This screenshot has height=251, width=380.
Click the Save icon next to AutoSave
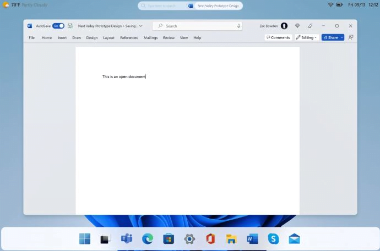(x=70, y=26)
